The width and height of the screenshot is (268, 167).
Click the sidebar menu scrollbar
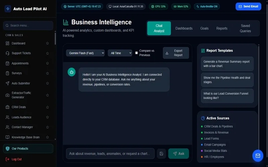[x=55, y=38]
